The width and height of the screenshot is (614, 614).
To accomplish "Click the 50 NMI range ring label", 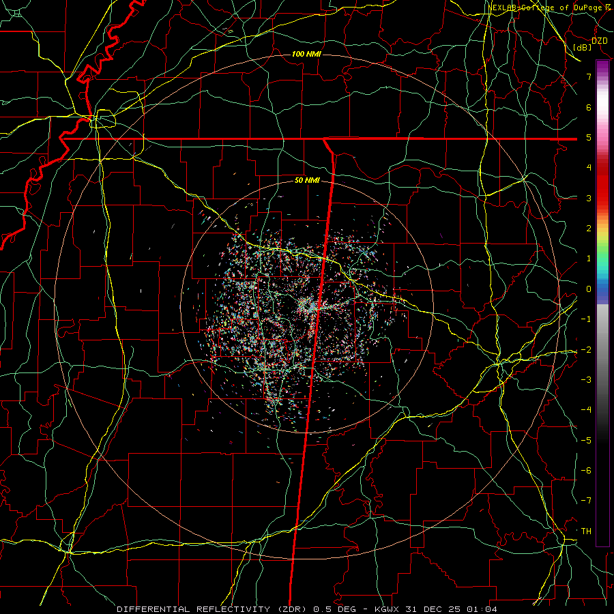I will pos(307,180).
